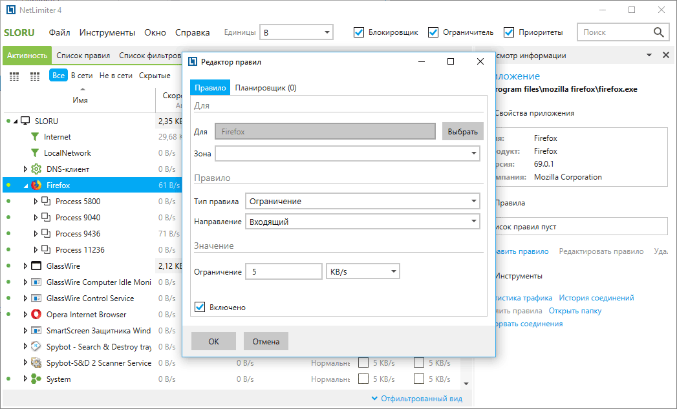Switch to the Планировщик (0) tab
This screenshot has height=409, width=677.
tap(266, 88)
